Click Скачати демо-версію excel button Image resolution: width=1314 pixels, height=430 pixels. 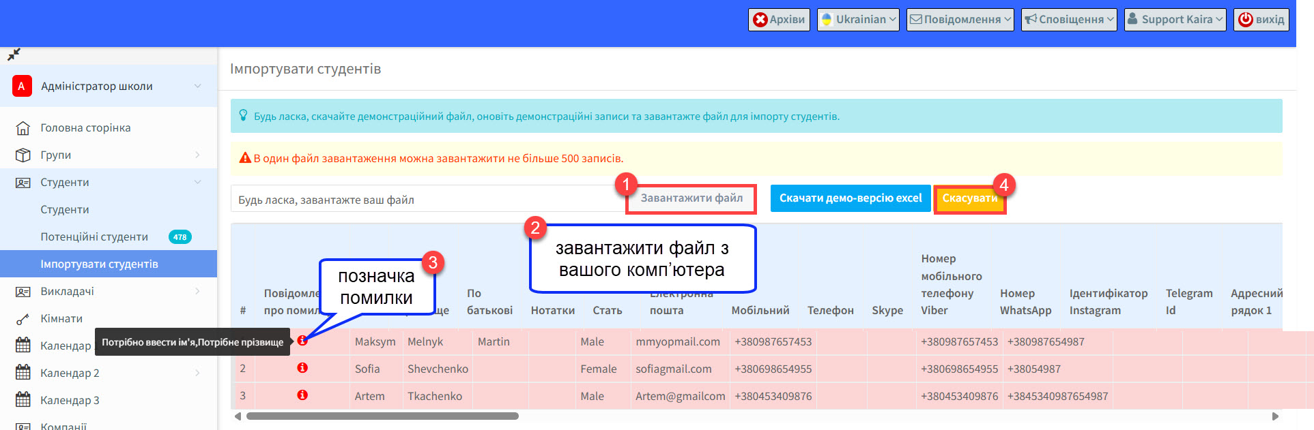[x=851, y=198]
